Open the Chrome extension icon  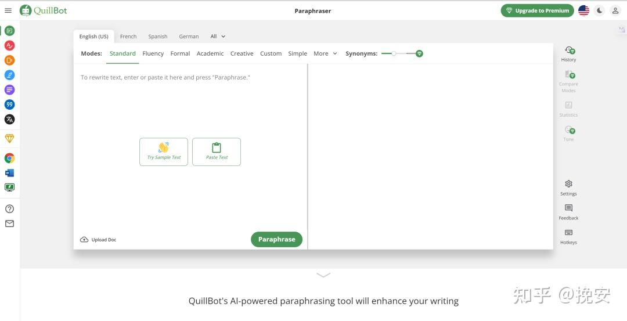[10, 158]
